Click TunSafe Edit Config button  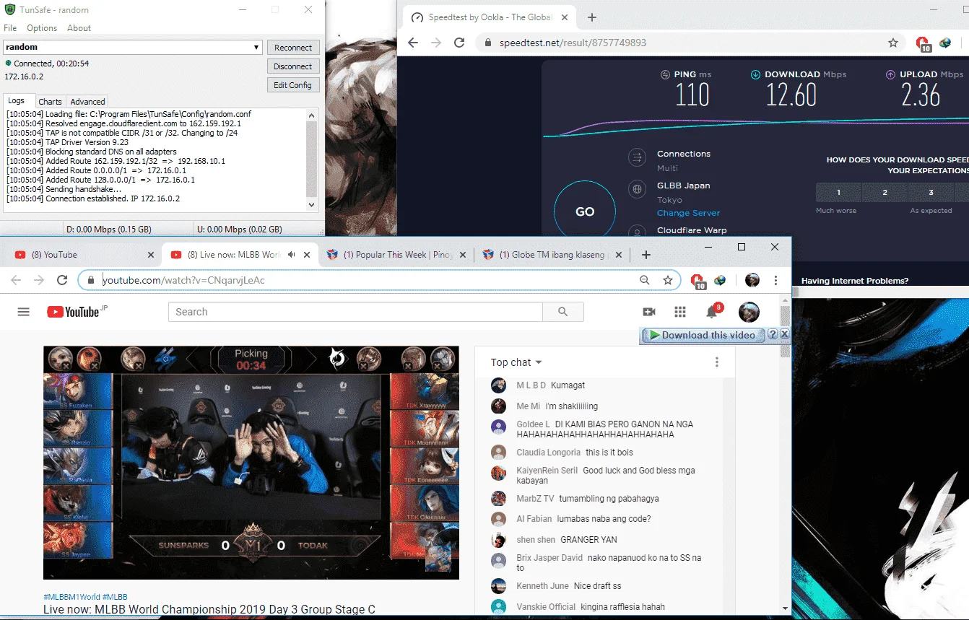[x=293, y=85]
